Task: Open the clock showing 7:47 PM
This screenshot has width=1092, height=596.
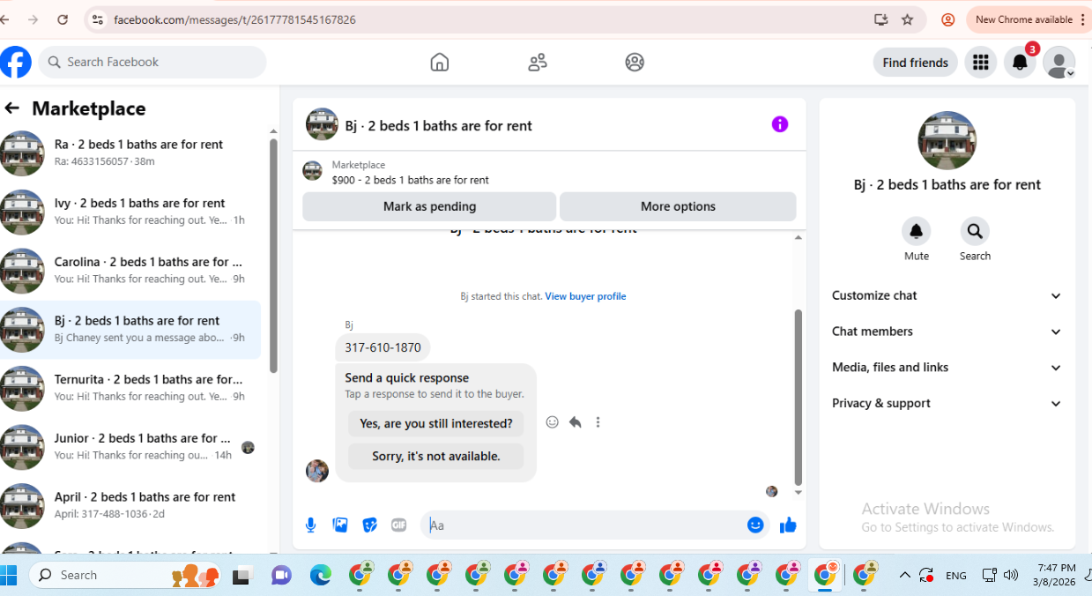Action: pyautogui.click(x=1056, y=575)
